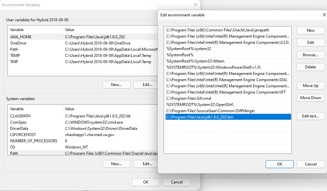This screenshot has width=327, height=191.
Task: Sort user variables by the Variable header
Action: [x=35, y=30]
